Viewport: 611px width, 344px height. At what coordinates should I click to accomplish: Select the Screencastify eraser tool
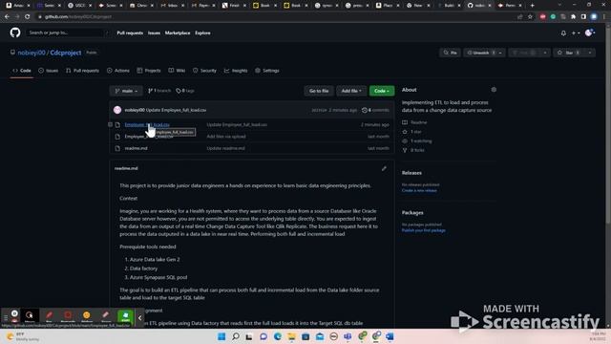[x=106, y=316]
